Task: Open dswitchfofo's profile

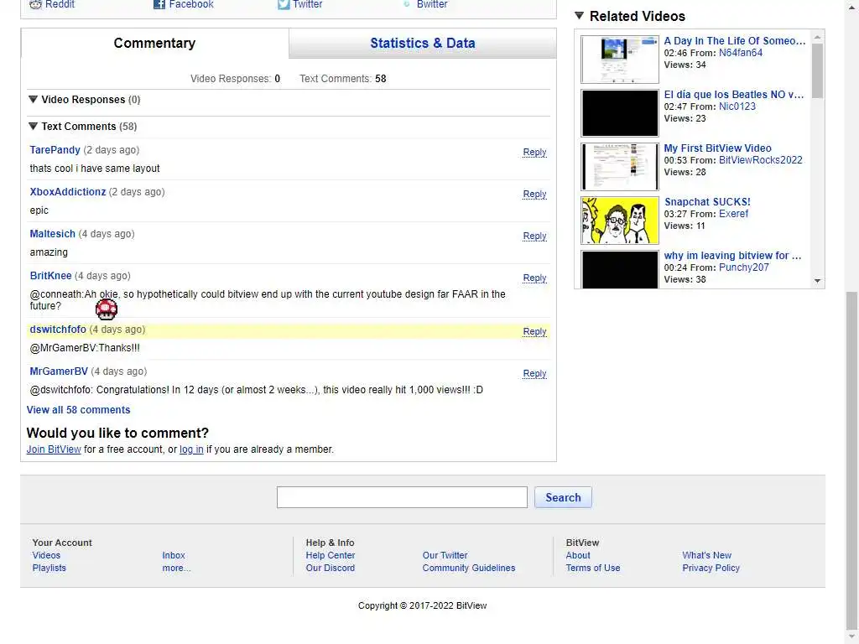Action: [58, 330]
